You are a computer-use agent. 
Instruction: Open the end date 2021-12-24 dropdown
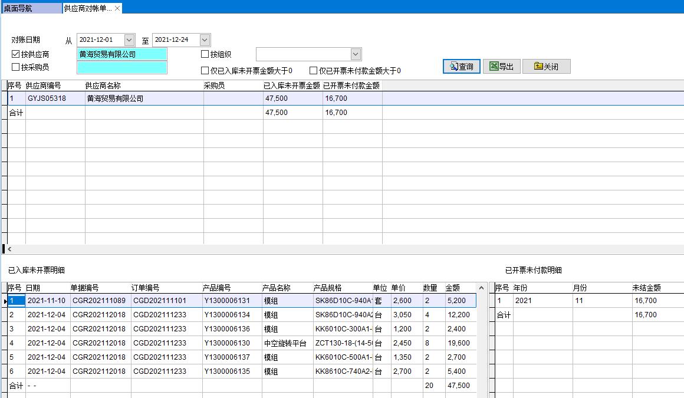(x=205, y=40)
